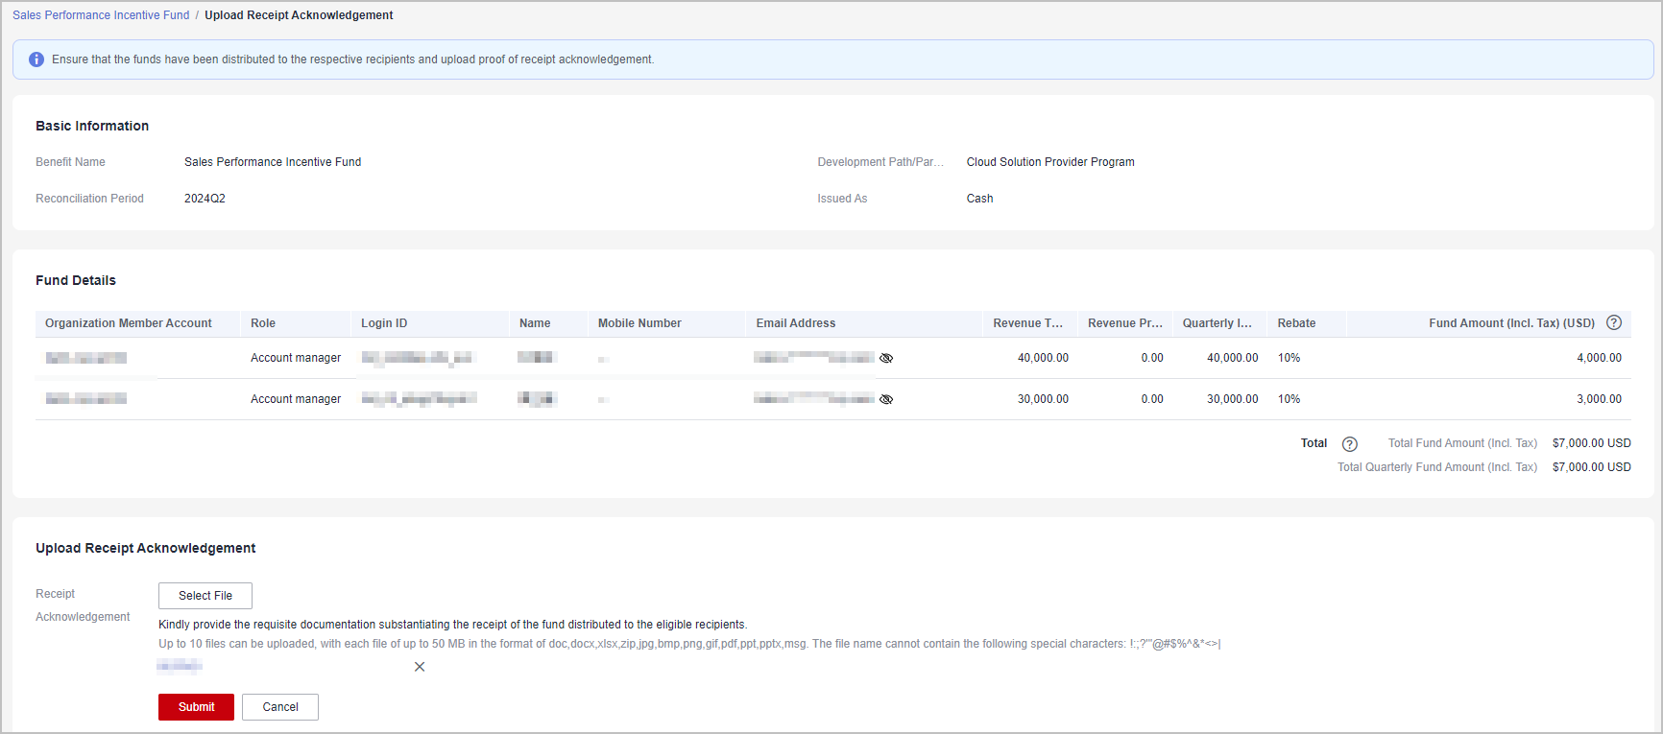Click the Role column header
This screenshot has height=734, width=1663.
pos(263,323)
